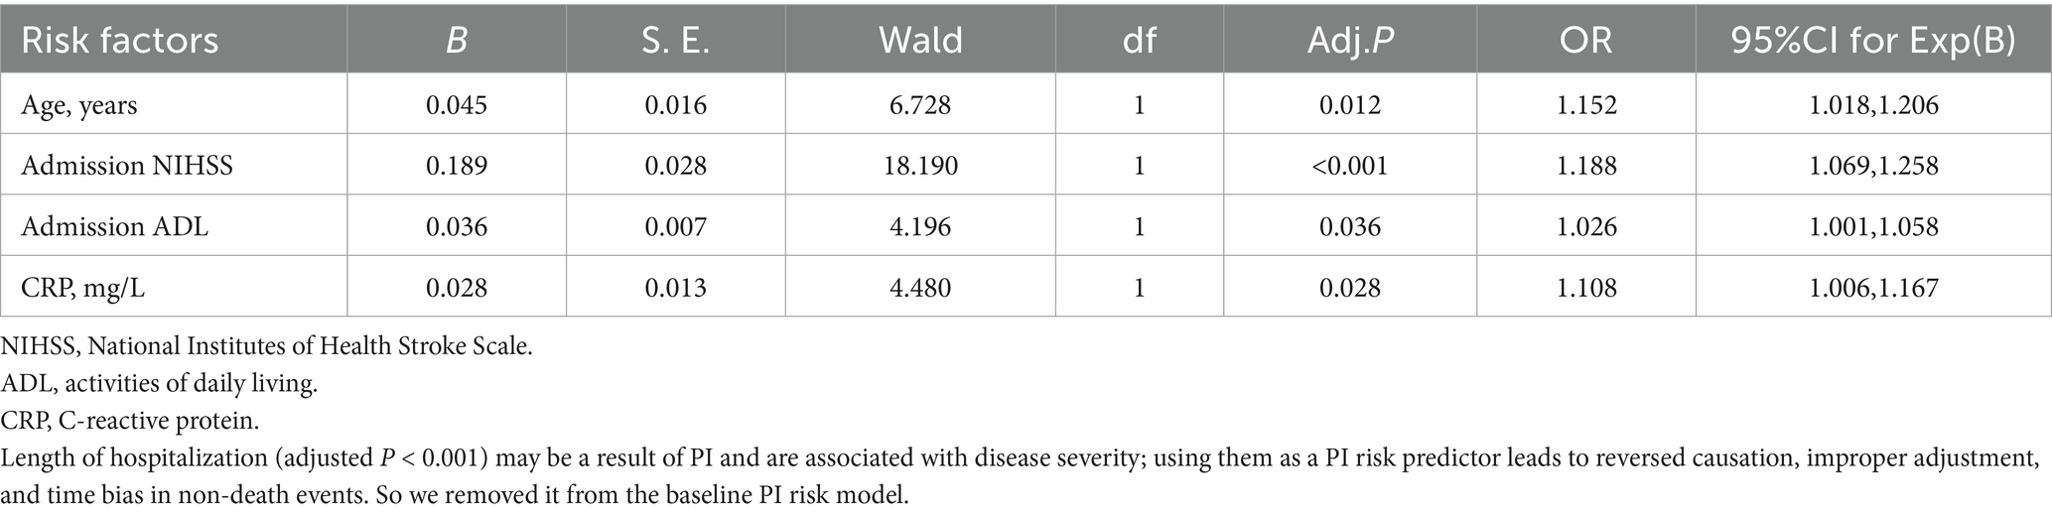This screenshot has width=2052, height=517.
Task: Select the <0.001 adjusted P value
Action: point(1350,165)
